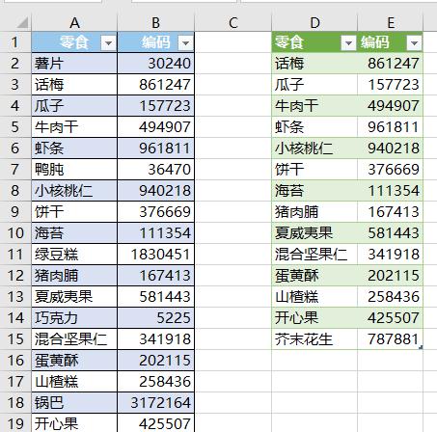Click the select-all triangle at the sheet corner
This screenshot has height=432, width=437.
click(x=22, y=23)
